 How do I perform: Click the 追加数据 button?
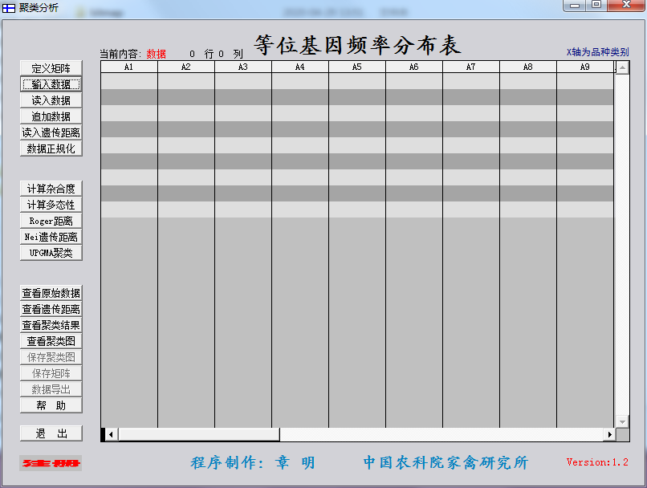(51, 116)
